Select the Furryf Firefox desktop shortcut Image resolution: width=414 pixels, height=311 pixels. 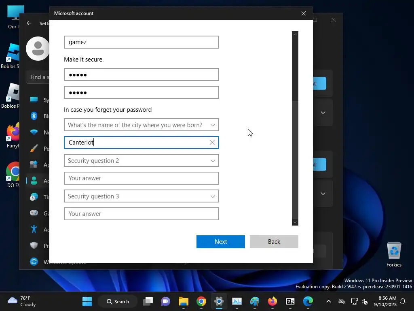(13, 135)
